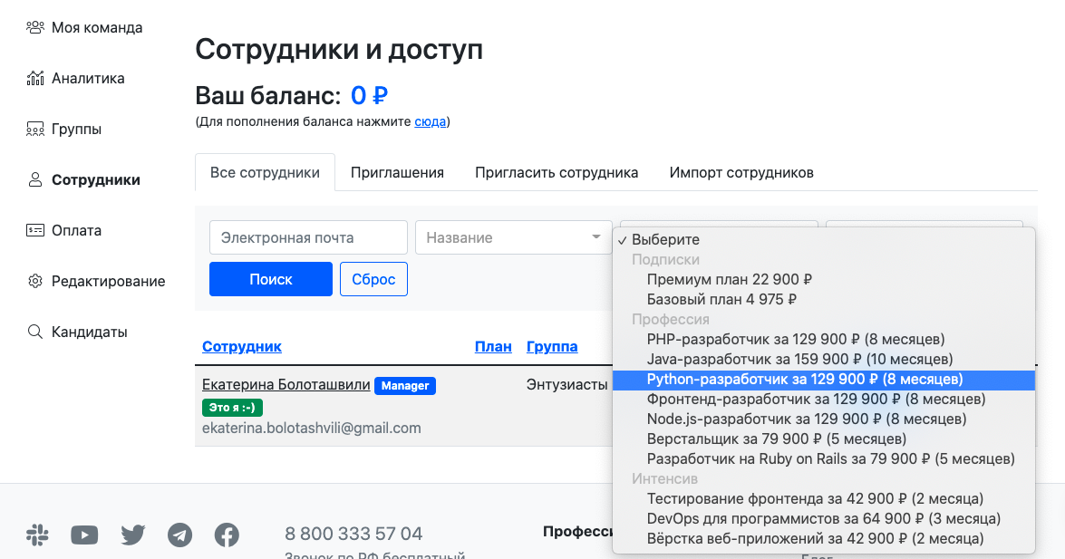1065x559 pixels.
Task: Select Python-разработчик option in the list
Action: pos(804,379)
